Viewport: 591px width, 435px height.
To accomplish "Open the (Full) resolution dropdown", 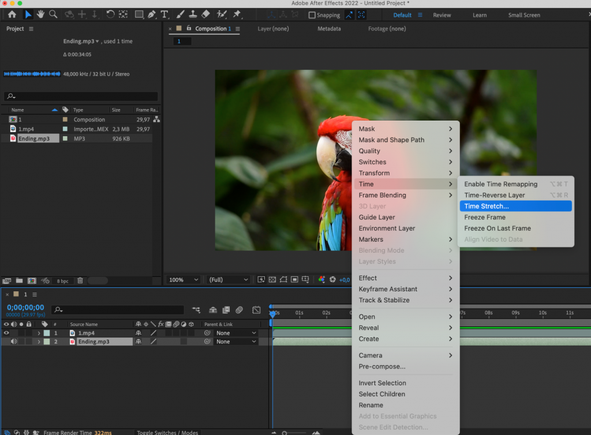I will coord(227,279).
